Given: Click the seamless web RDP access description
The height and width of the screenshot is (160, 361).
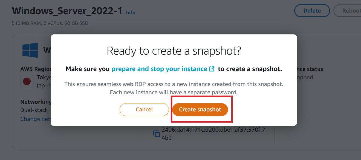Looking at the screenshot, I should tap(174, 88).
